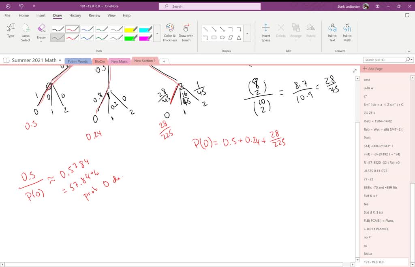Open Color & Thickness settings
Image resolution: width=415 pixels, height=267 pixels.
170,32
